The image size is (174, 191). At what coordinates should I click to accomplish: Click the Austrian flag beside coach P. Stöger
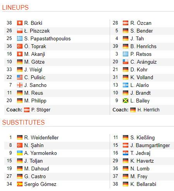[27, 110]
